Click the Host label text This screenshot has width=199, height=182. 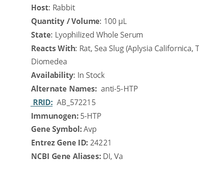pyautogui.click(x=41, y=8)
